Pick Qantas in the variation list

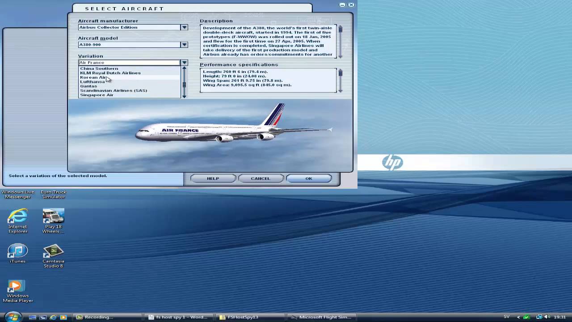pos(88,86)
